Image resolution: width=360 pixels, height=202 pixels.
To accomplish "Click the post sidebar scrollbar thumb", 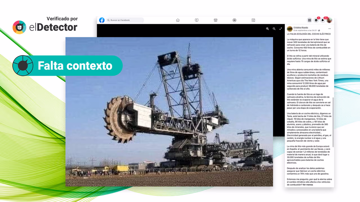I will point(333,122).
